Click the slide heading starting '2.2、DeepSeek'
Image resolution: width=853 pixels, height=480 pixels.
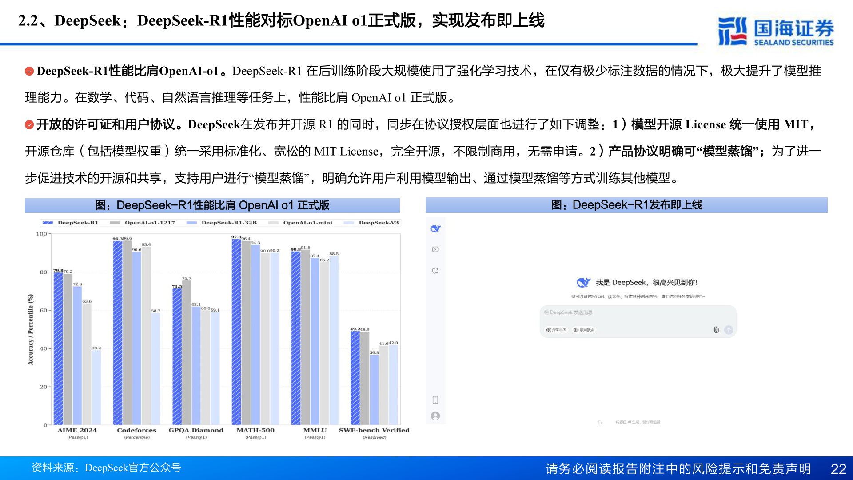281,20
